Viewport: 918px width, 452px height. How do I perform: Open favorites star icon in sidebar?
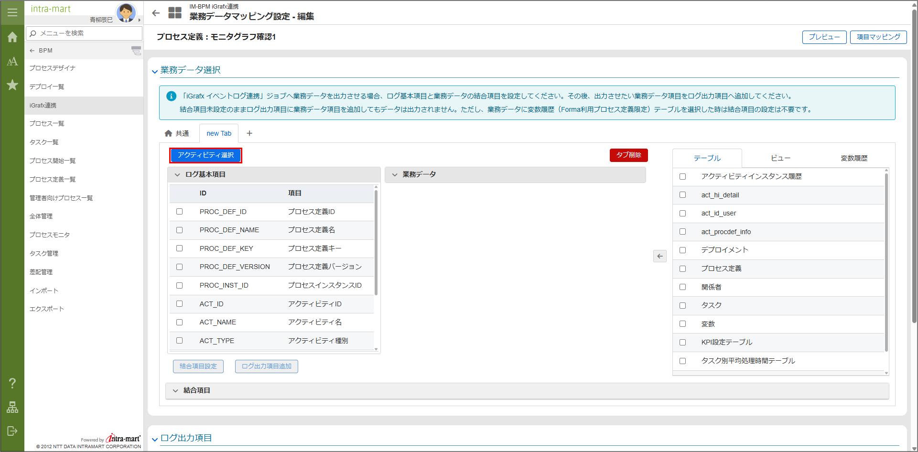click(x=12, y=85)
